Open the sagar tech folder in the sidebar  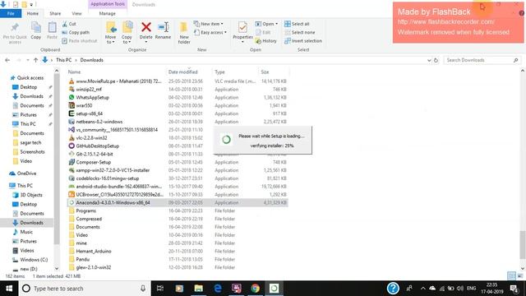tap(30, 142)
